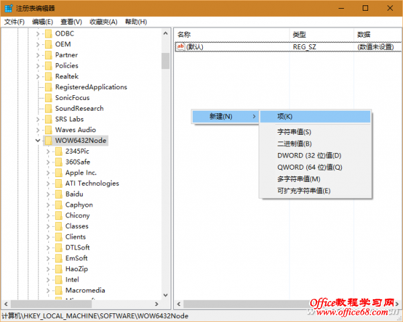403x322 pixels.
Task: Expand the Policies key
Action: [x=38, y=66]
